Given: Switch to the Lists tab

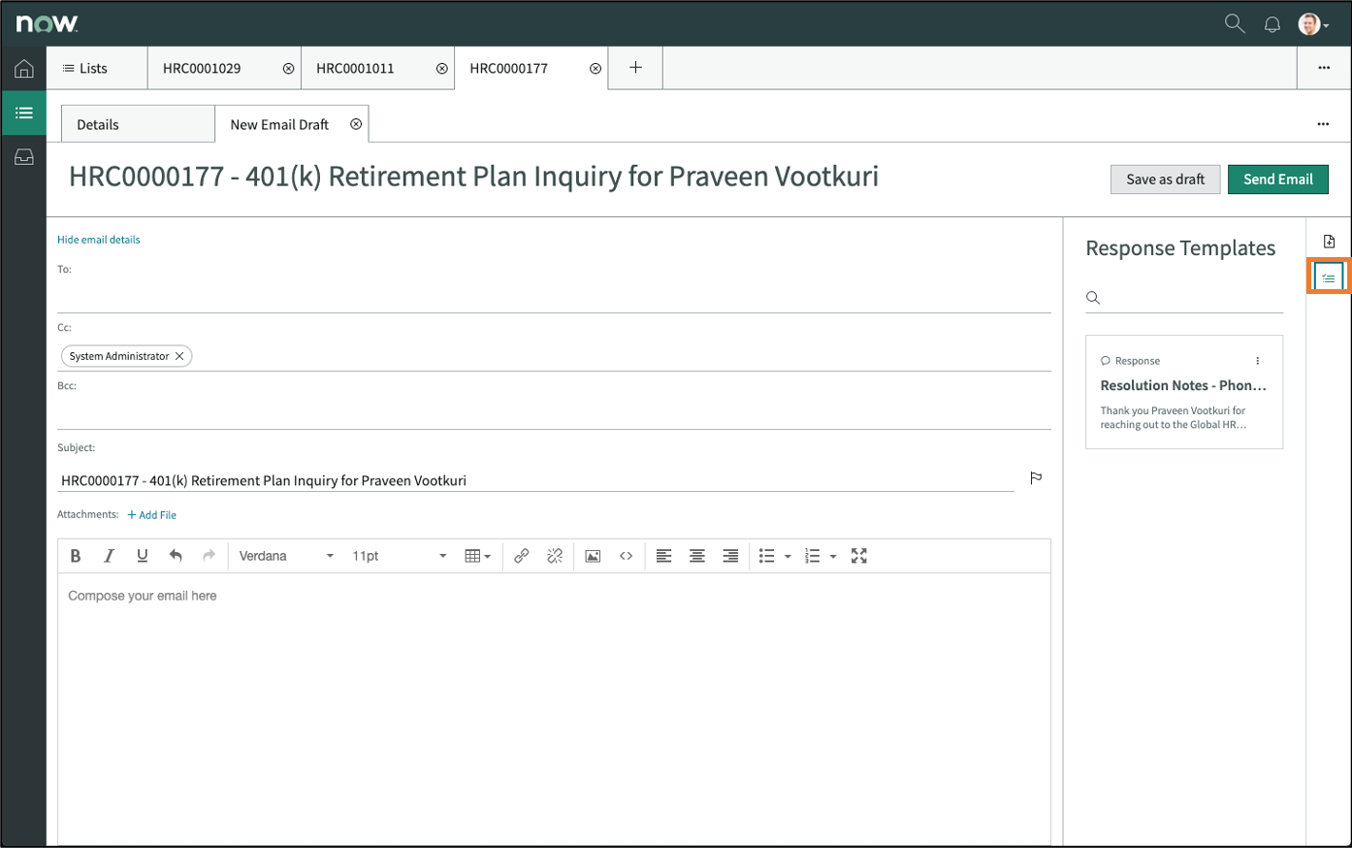Looking at the screenshot, I should click(97, 68).
